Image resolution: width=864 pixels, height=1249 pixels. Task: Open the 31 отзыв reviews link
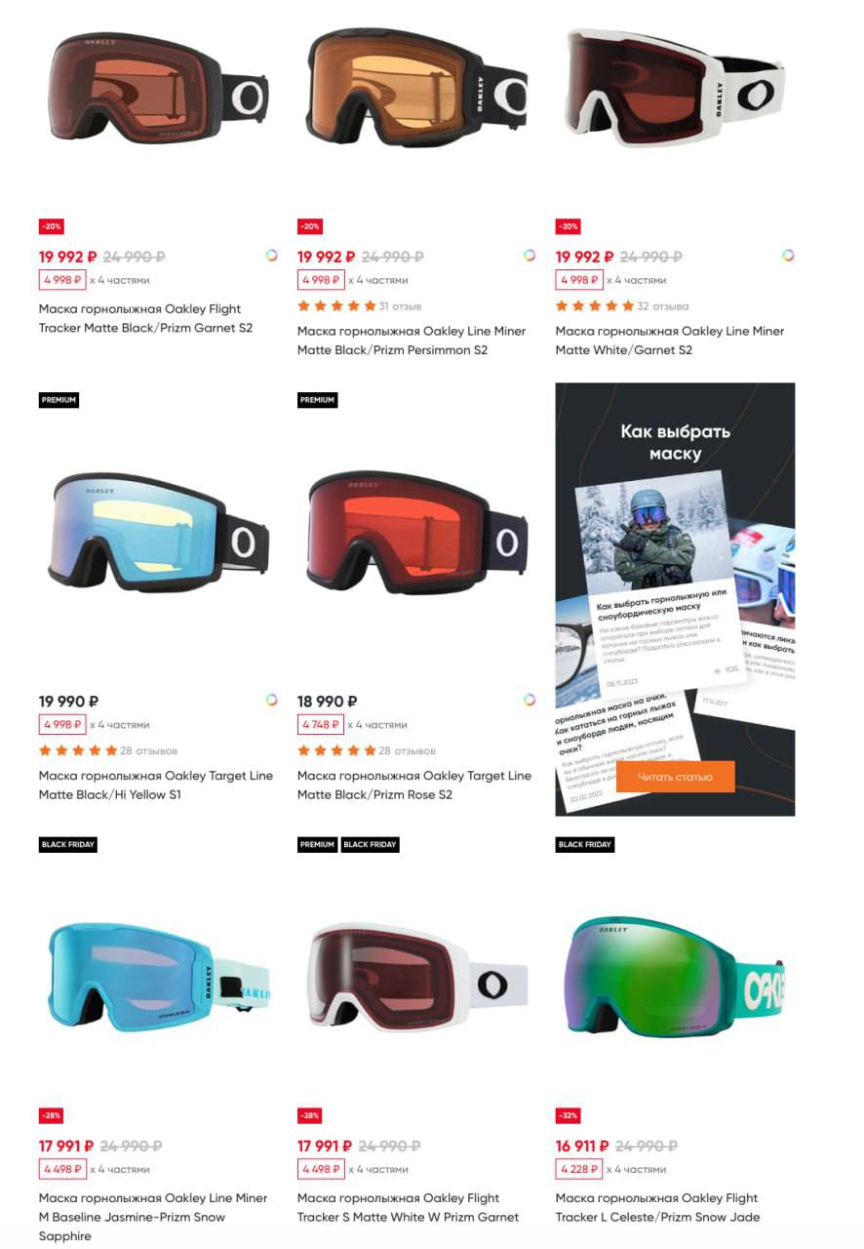pyautogui.click(x=400, y=306)
